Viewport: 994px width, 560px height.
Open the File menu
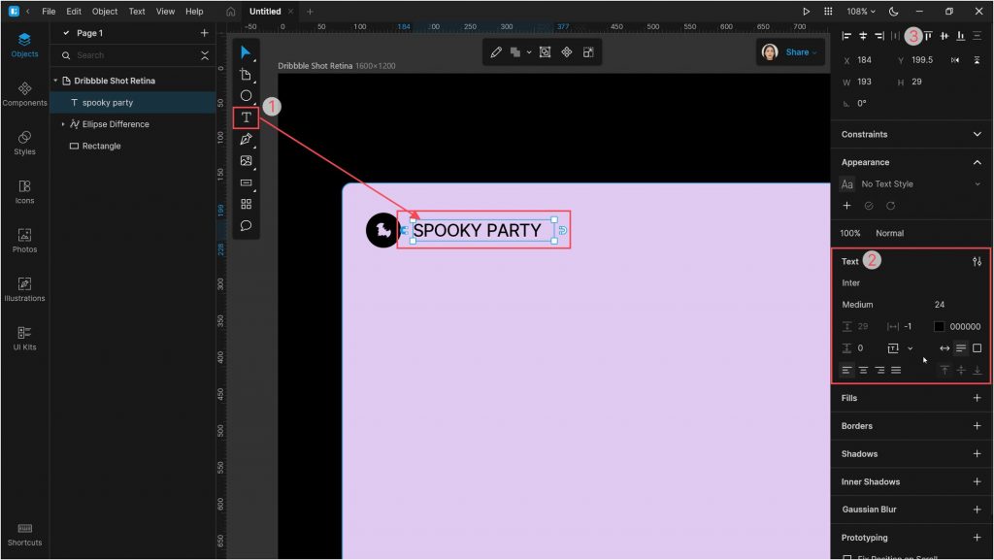tap(49, 12)
